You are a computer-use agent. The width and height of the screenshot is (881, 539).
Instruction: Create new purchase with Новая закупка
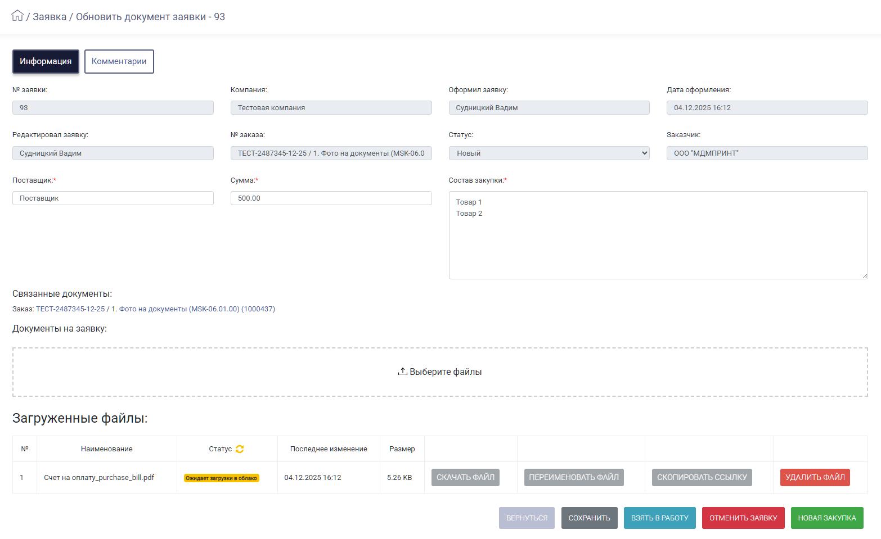click(x=826, y=518)
